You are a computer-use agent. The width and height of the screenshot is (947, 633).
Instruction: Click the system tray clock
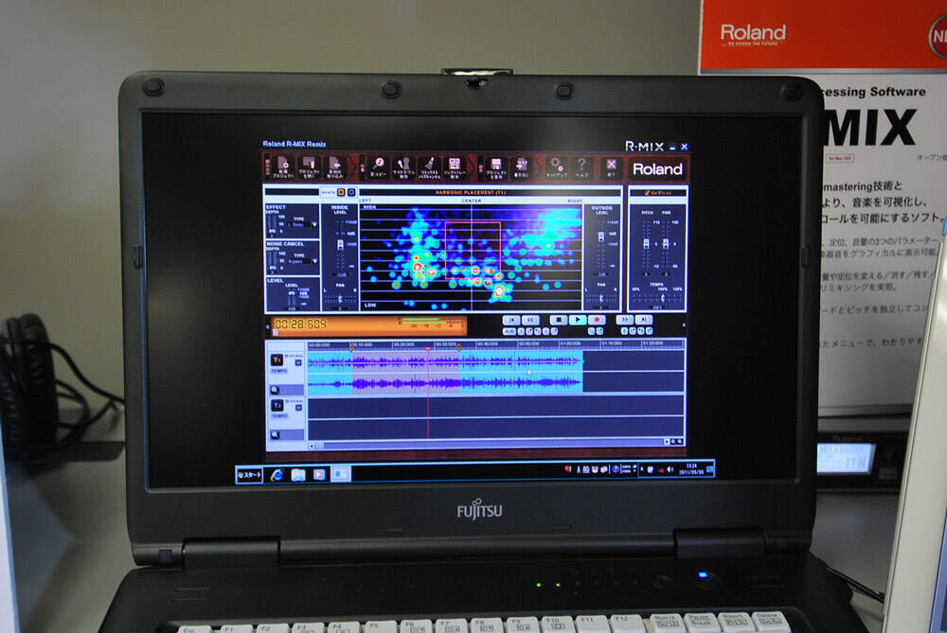[x=691, y=469]
